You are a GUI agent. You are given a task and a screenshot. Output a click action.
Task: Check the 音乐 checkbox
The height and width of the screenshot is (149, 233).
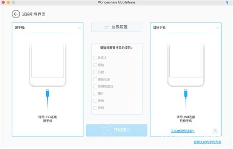95,101
